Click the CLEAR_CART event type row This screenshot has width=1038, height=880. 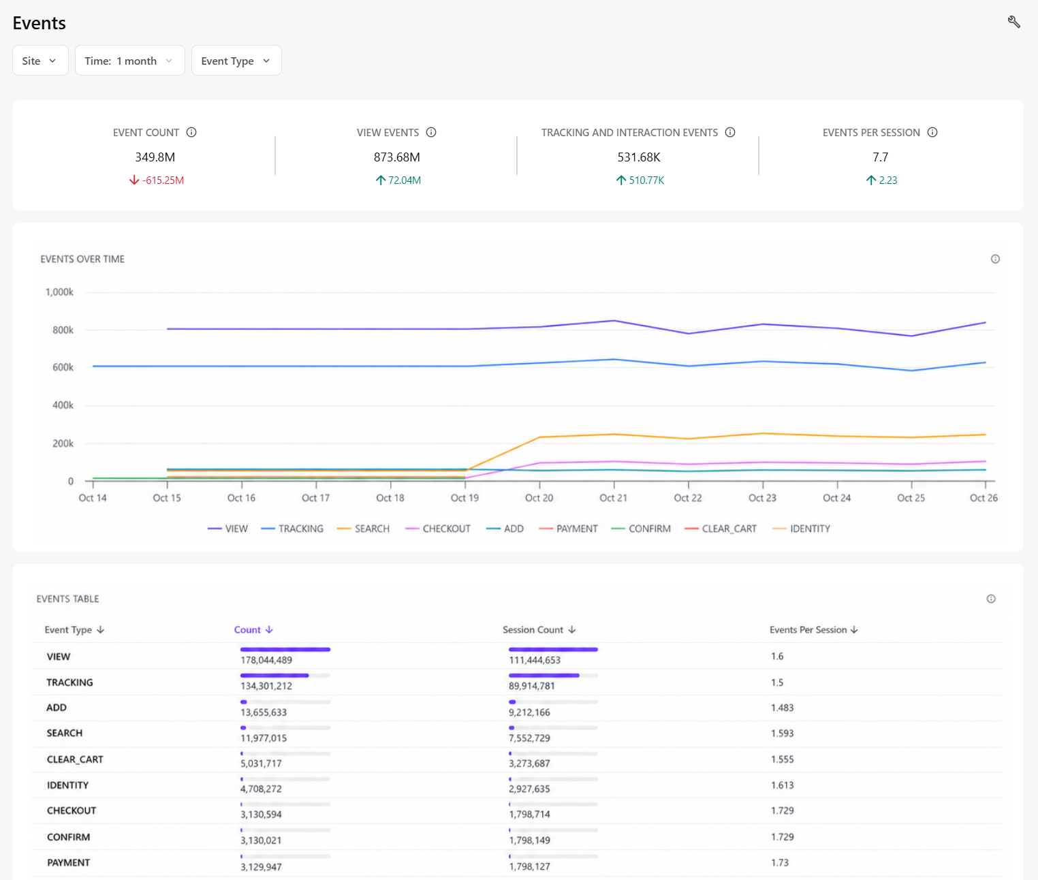pyautogui.click(x=517, y=760)
